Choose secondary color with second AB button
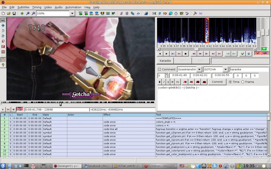The height and width of the screenshot is (169, 271). [191, 82]
